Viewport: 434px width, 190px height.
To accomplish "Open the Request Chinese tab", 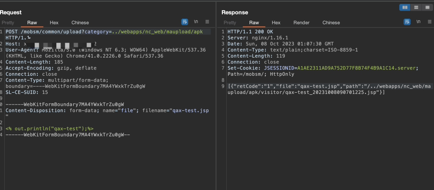I will tap(80, 23).
